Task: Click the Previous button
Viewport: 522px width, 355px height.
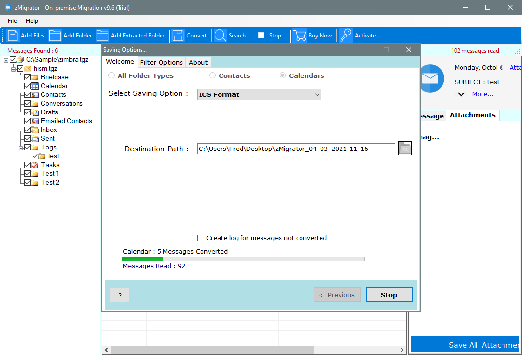Action: point(337,295)
